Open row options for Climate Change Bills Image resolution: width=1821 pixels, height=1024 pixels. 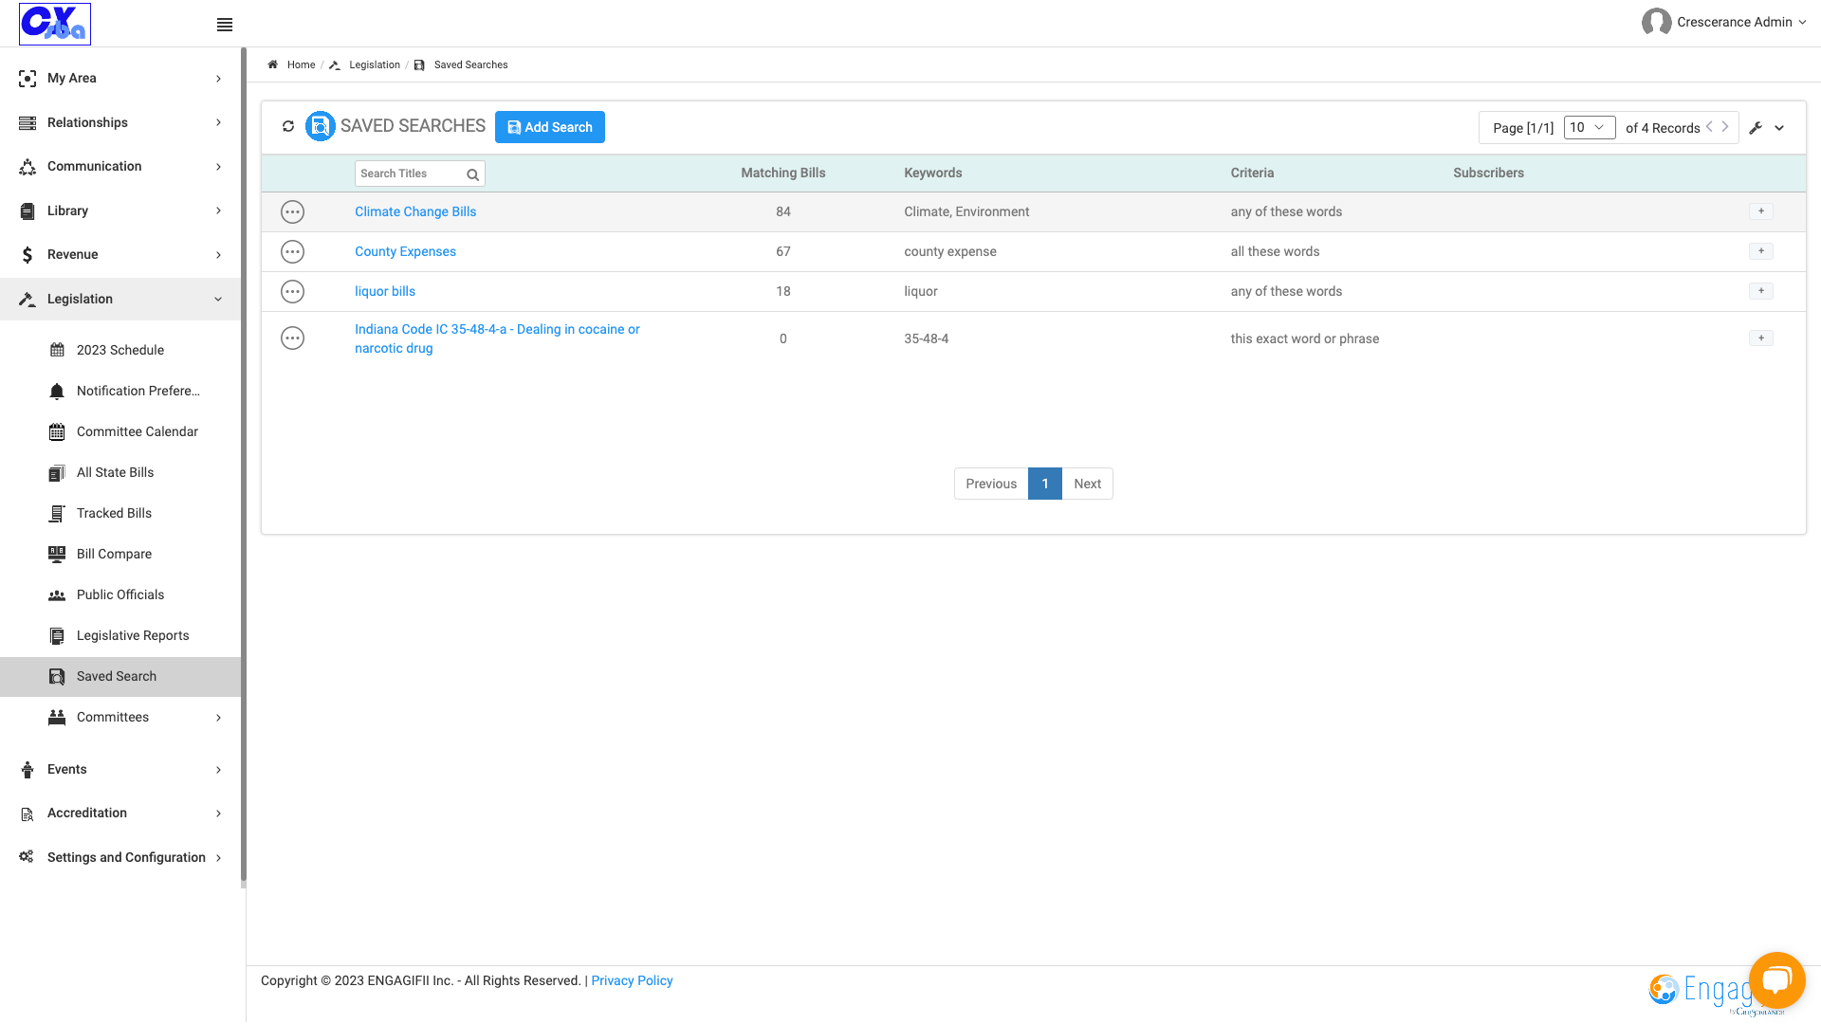click(x=293, y=211)
